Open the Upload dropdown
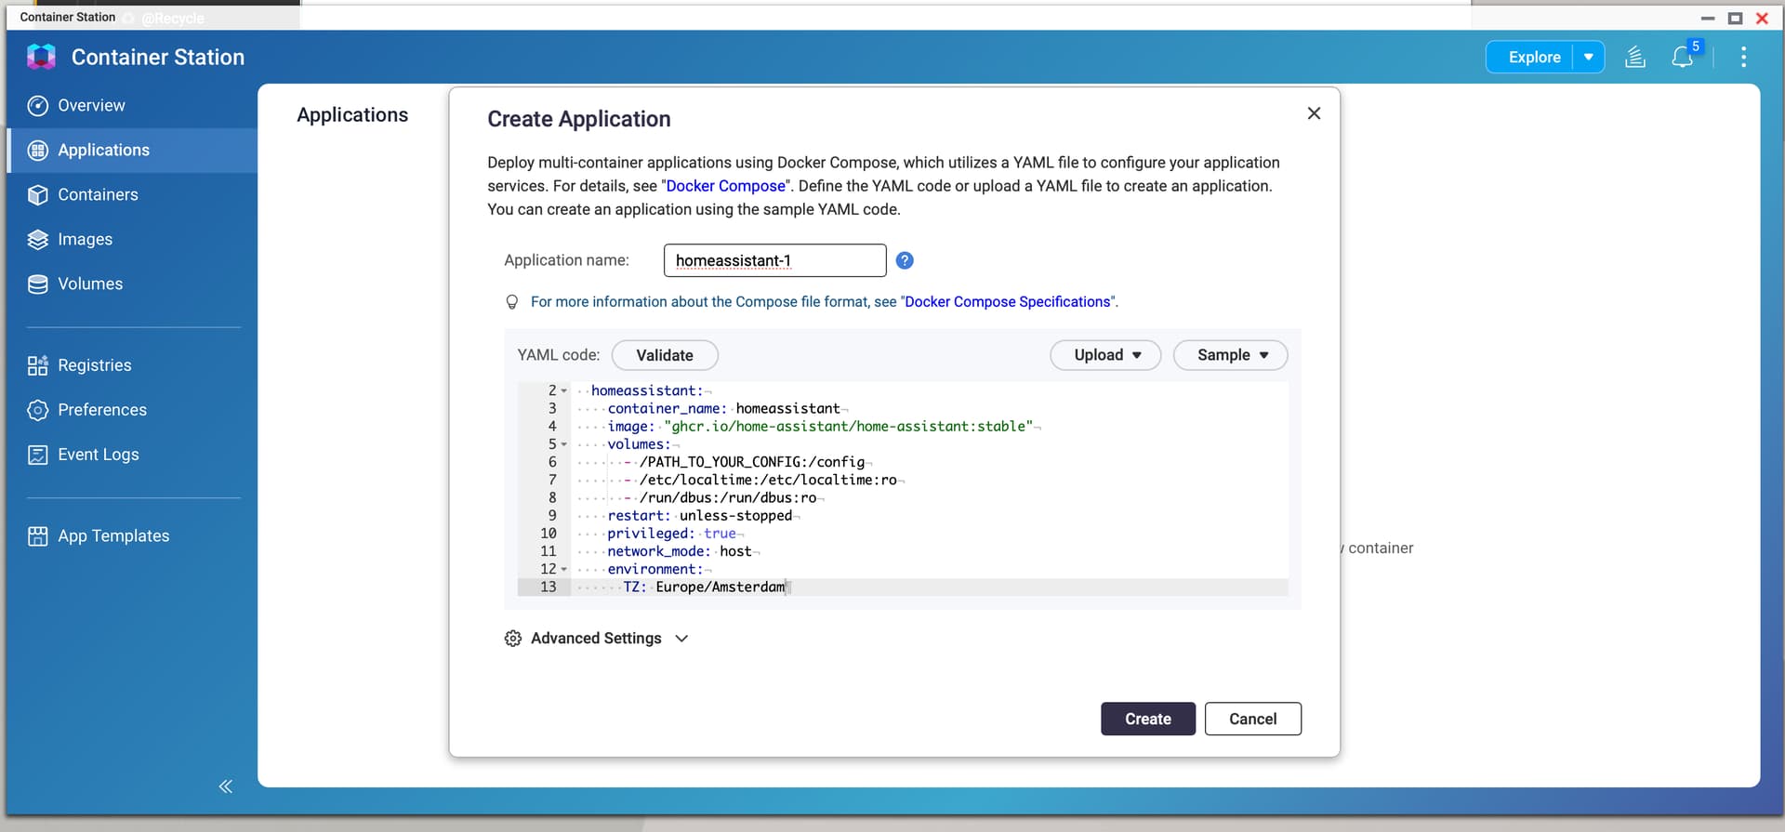This screenshot has height=832, width=1785. [x=1105, y=355]
